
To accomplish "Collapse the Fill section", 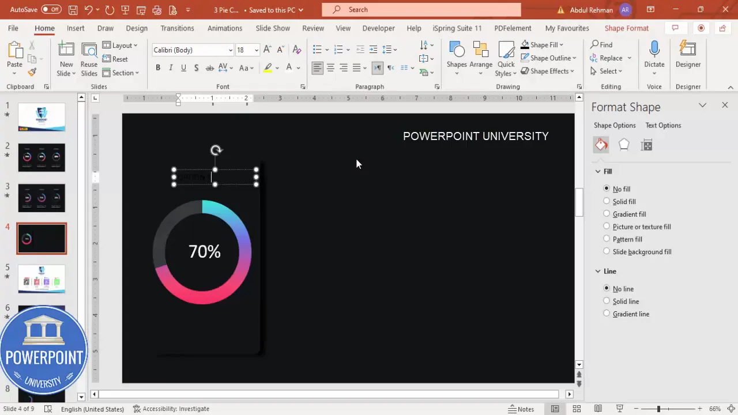I will tap(598, 171).
